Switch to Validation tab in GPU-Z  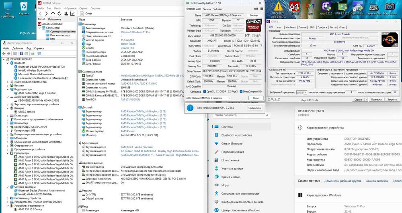[x=218, y=9]
